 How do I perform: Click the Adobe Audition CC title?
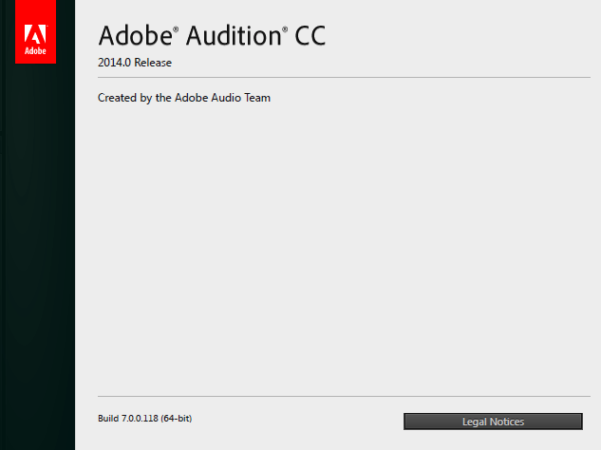[212, 36]
